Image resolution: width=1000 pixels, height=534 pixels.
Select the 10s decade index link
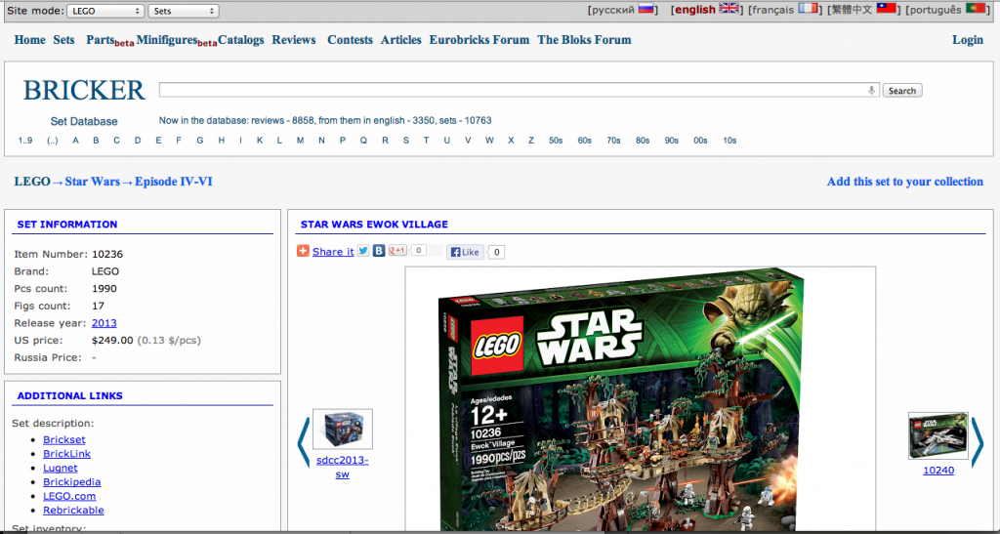point(729,141)
